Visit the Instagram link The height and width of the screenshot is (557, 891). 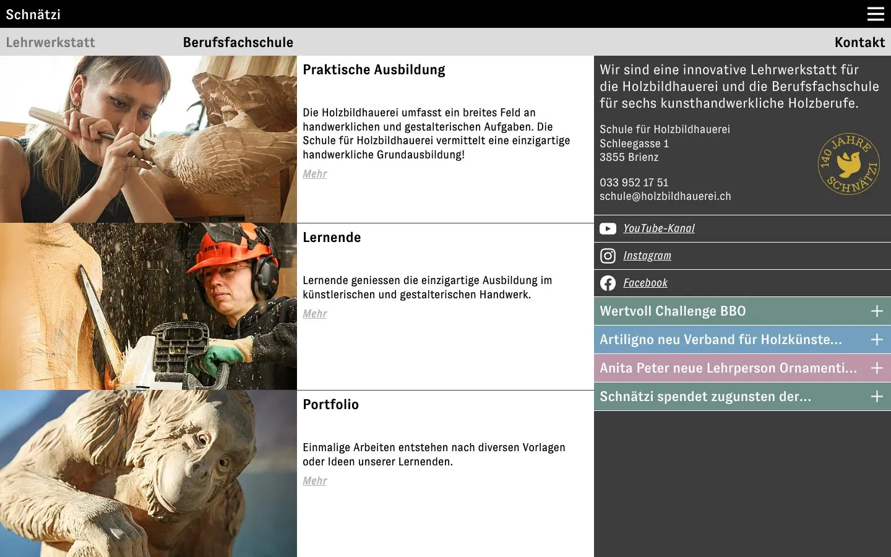point(647,256)
